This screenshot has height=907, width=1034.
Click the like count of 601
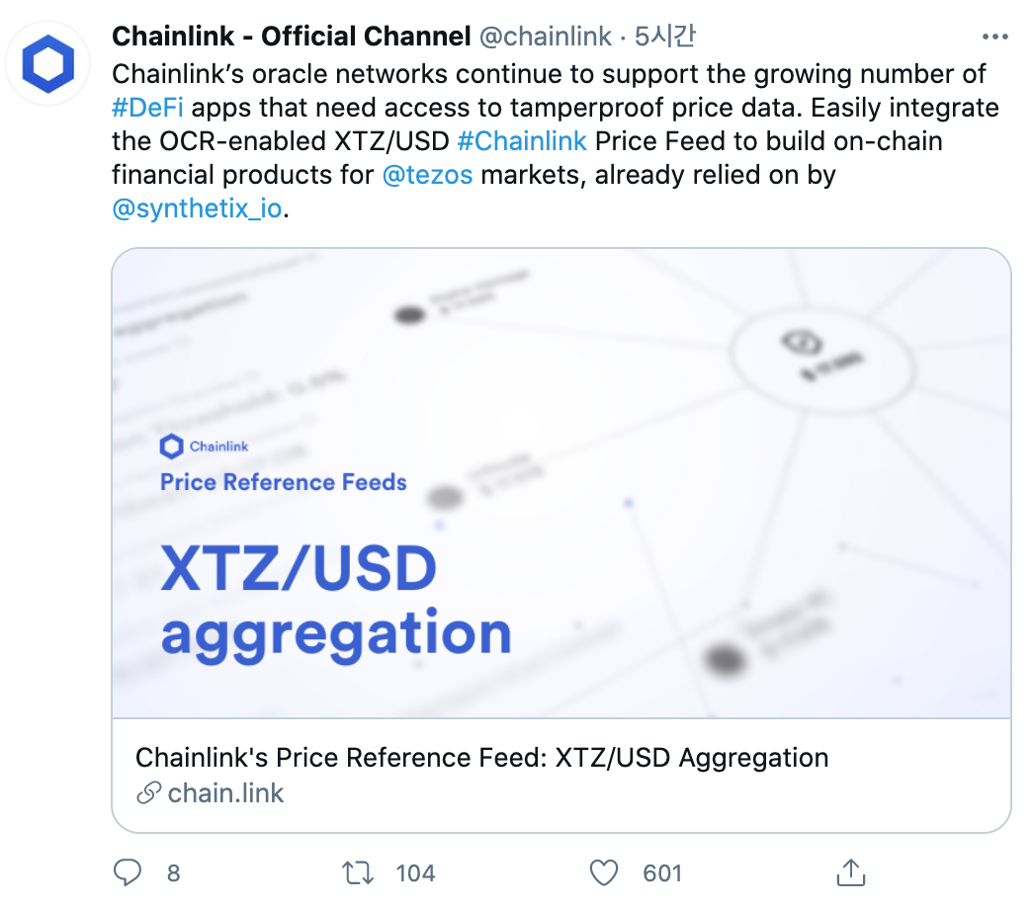[662, 873]
